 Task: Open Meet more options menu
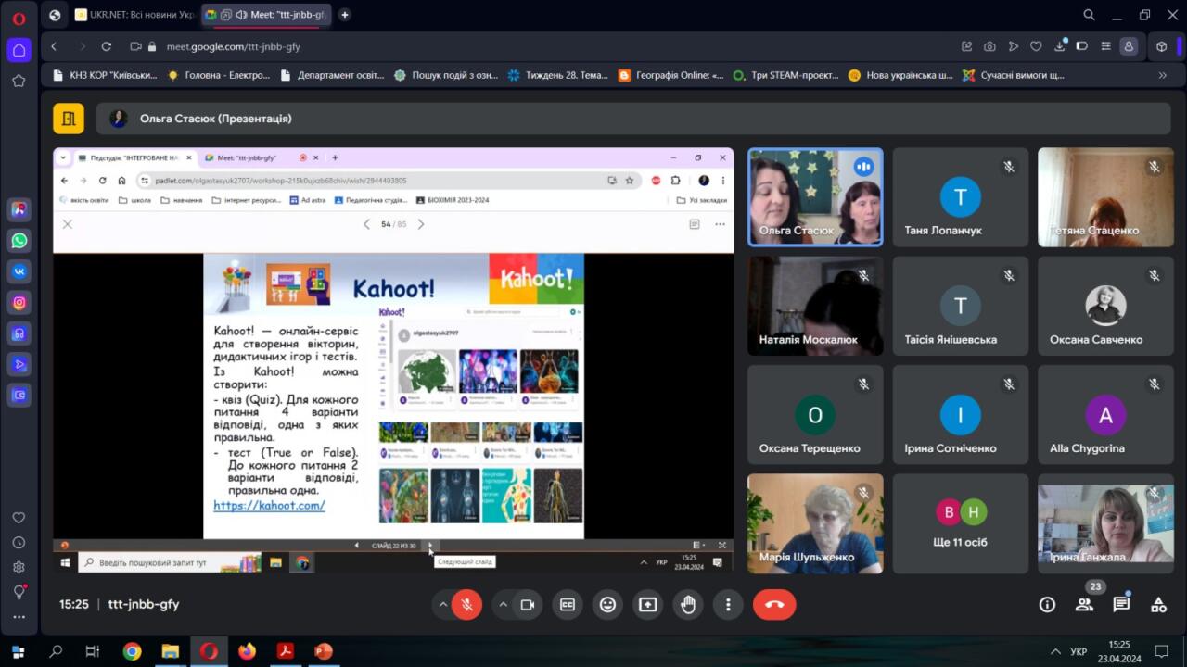tap(728, 605)
